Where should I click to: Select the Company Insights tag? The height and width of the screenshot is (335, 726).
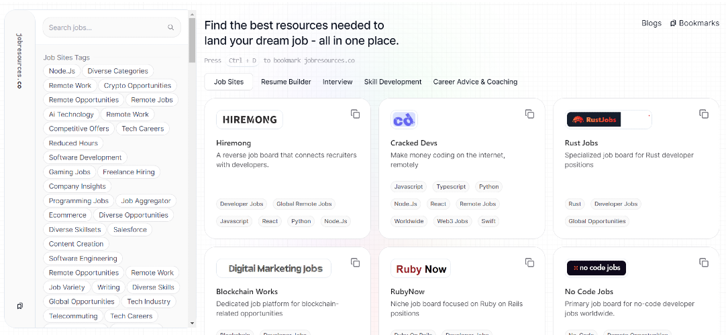77,186
